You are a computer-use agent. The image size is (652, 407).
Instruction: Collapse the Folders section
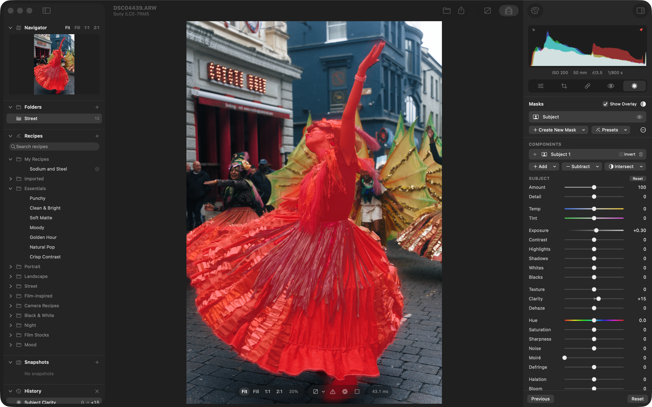pyautogui.click(x=10, y=107)
